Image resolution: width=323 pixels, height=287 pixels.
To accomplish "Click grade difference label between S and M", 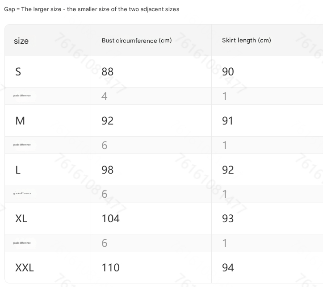I will (x=21, y=96).
